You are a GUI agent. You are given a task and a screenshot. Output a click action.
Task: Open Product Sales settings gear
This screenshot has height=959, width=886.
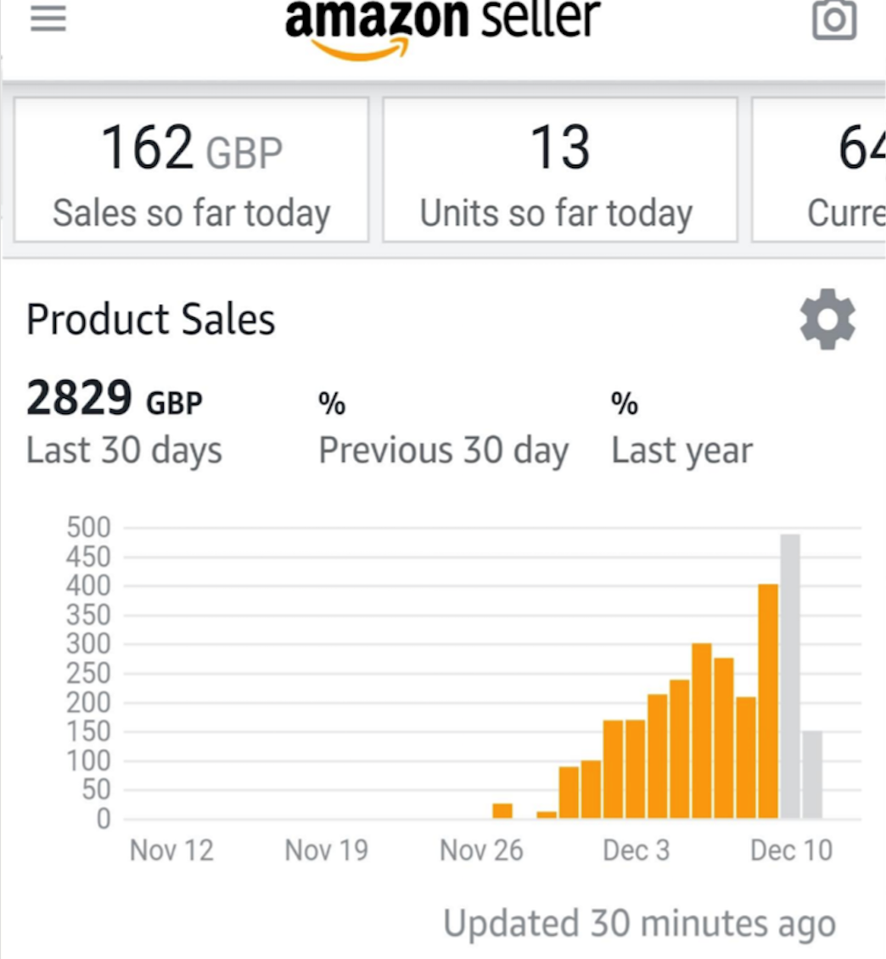coord(827,319)
